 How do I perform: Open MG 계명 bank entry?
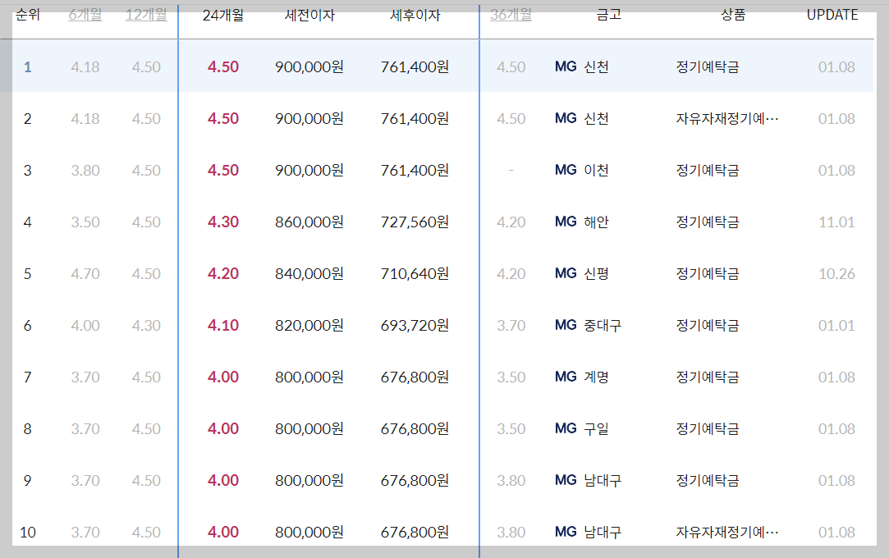(582, 377)
